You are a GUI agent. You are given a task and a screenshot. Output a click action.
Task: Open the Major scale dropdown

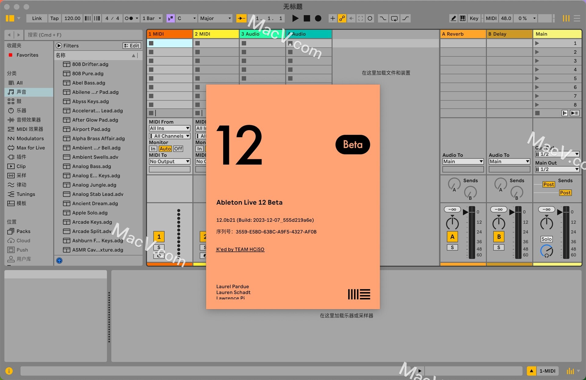tap(215, 18)
